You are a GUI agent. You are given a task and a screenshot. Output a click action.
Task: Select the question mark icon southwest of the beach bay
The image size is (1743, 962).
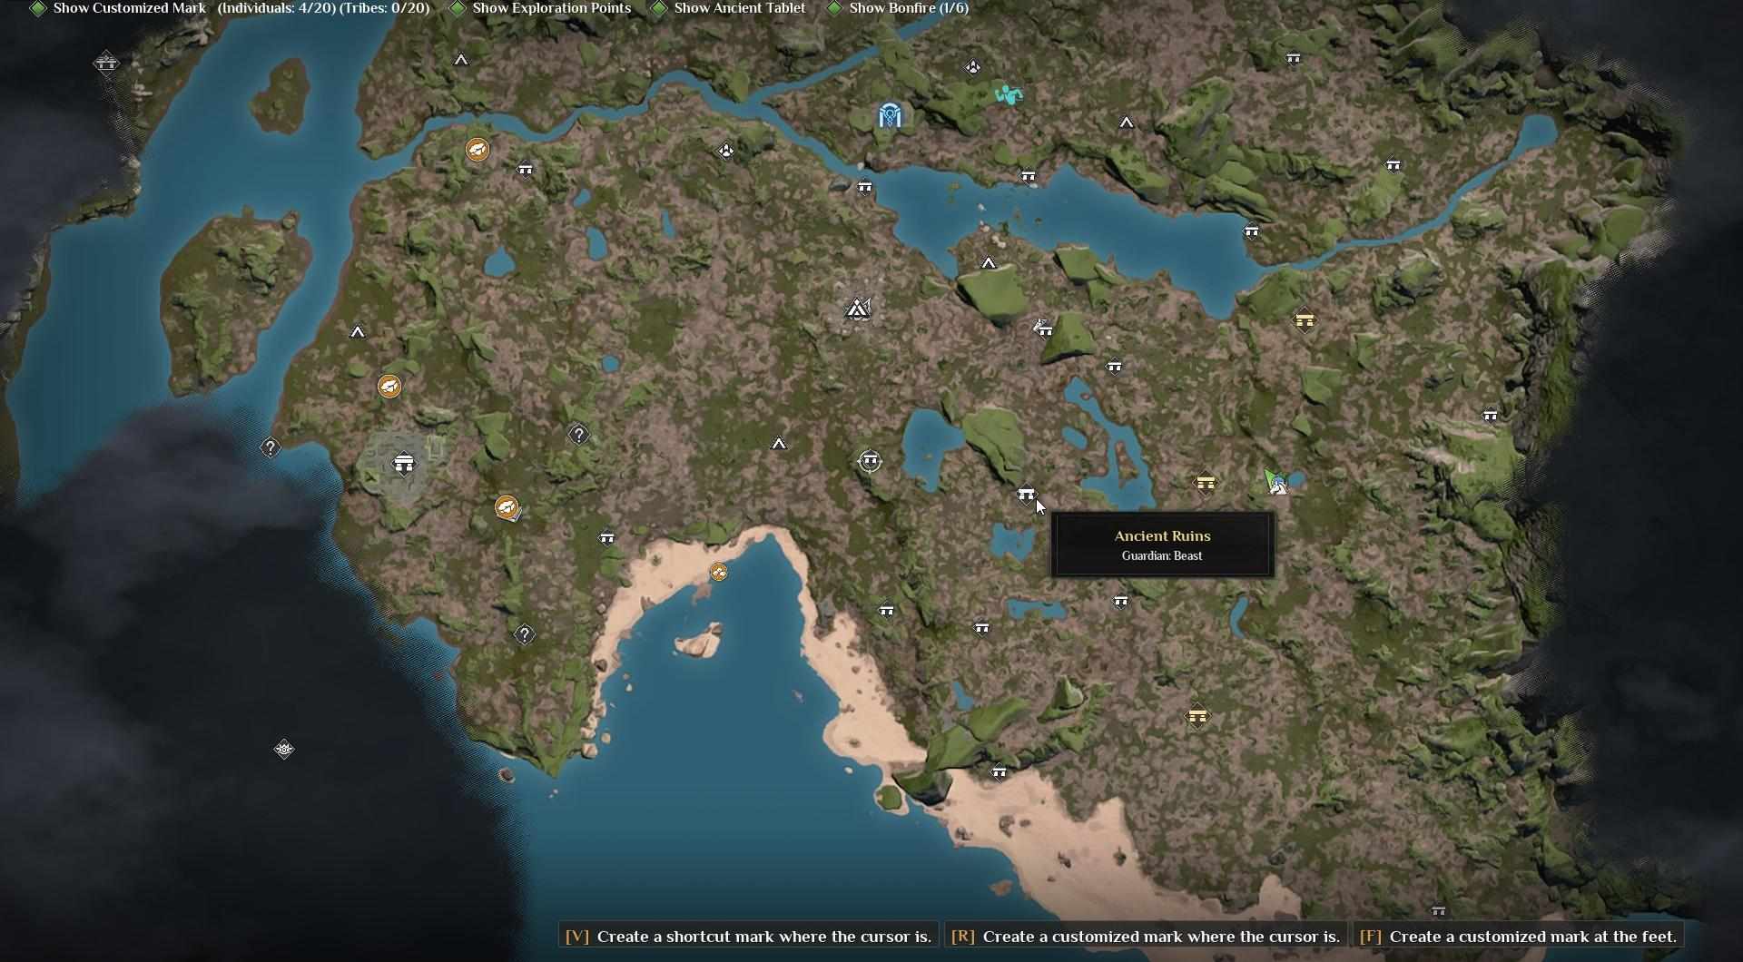click(524, 634)
